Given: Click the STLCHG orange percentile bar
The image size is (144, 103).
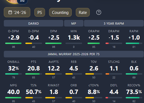Looking at the screenshot, I should (x=114, y=74).
